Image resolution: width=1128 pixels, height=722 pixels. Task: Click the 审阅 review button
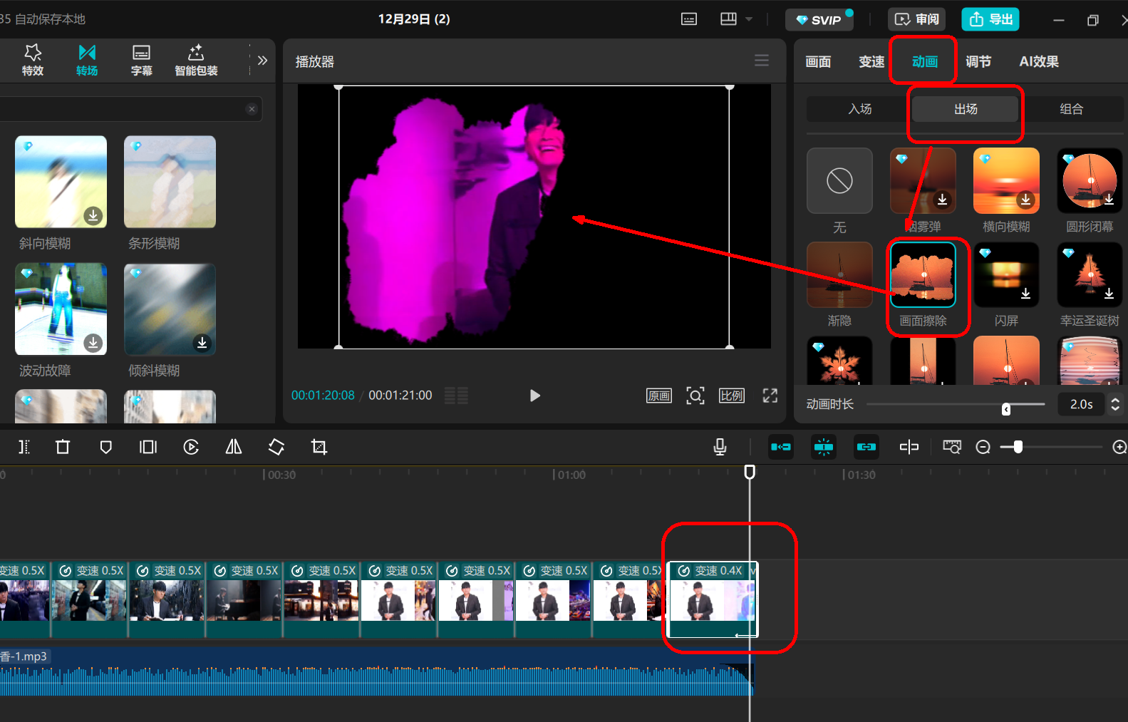(917, 19)
